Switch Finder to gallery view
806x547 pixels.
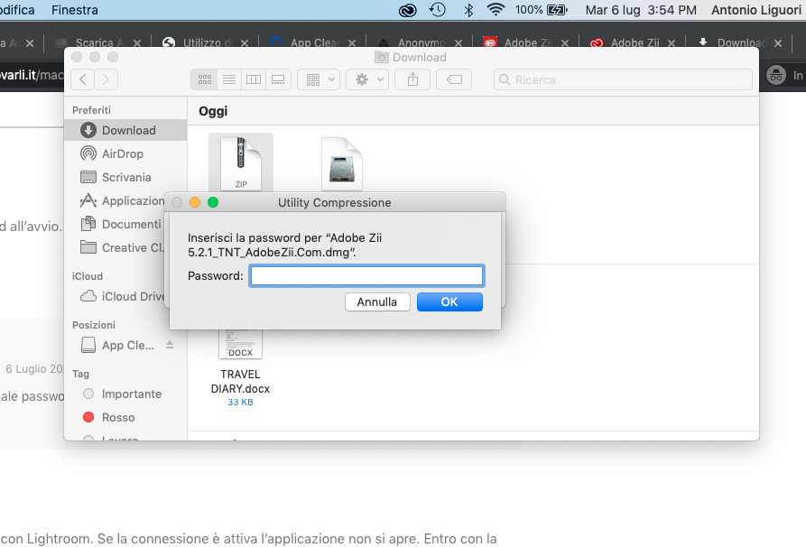tap(278, 79)
